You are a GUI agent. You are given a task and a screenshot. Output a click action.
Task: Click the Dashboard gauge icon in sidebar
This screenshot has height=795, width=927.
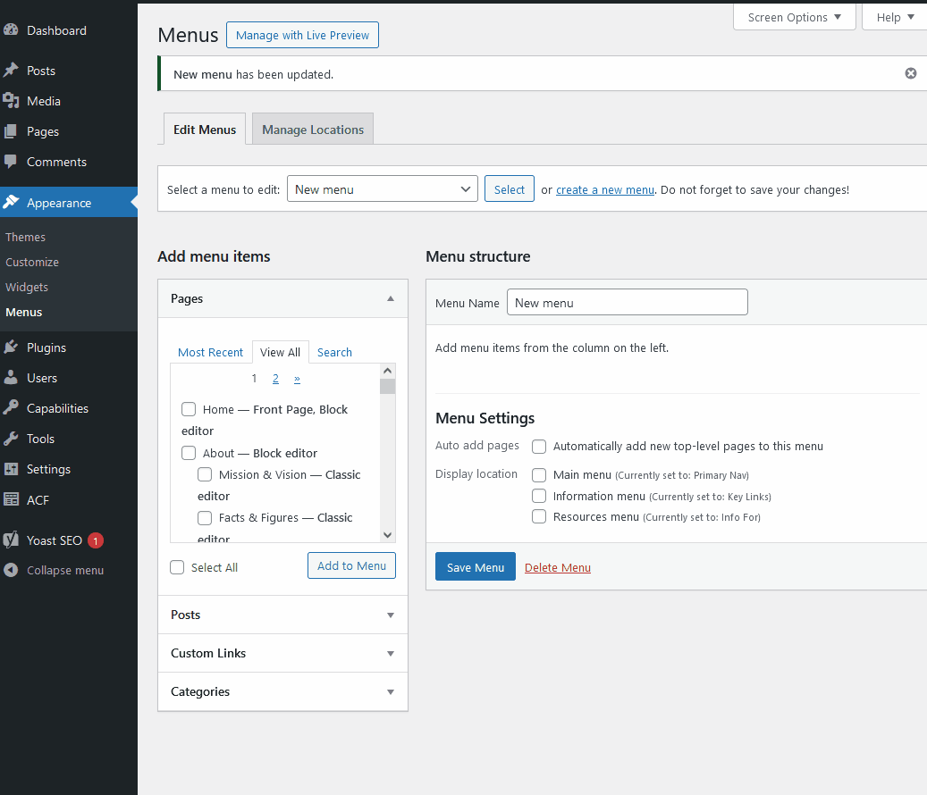[x=11, y=30]
